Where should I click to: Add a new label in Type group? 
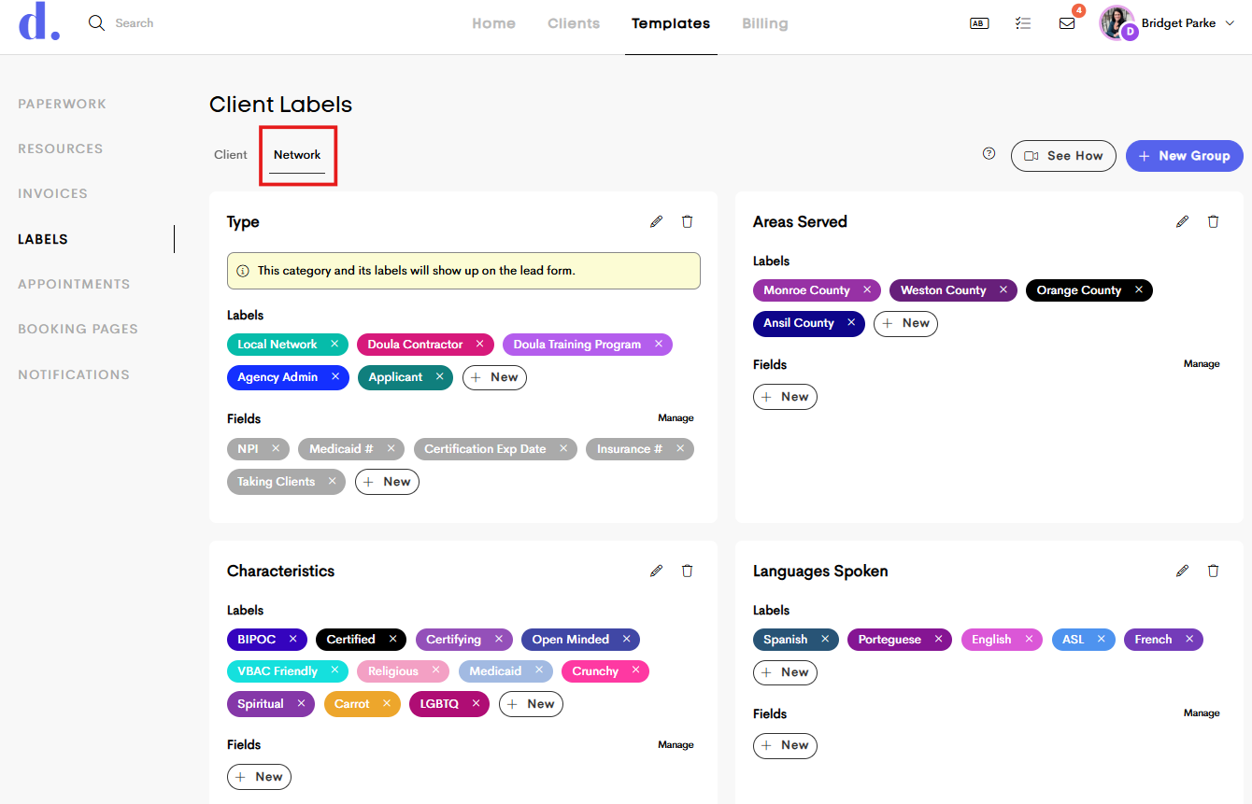(x=494, y=377)
